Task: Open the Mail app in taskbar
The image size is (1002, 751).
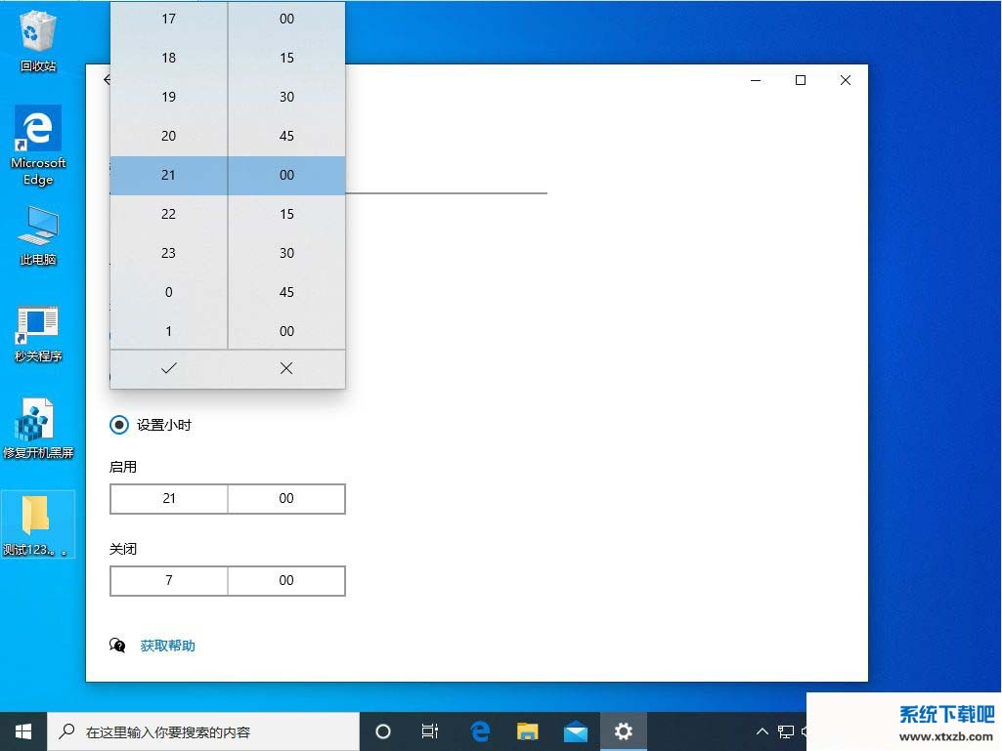Action: pyautogui.click(x=576, y=730)
